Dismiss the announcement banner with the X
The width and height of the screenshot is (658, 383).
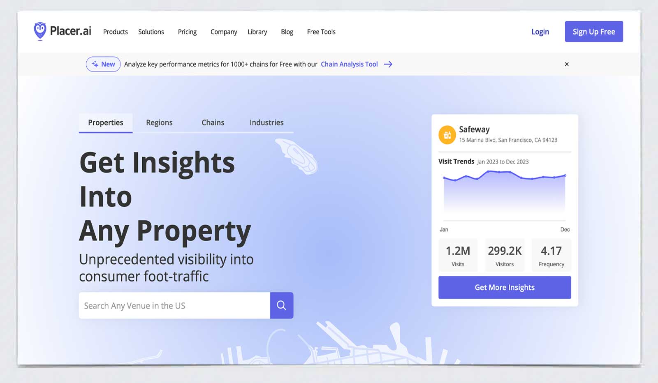(567, 64)
